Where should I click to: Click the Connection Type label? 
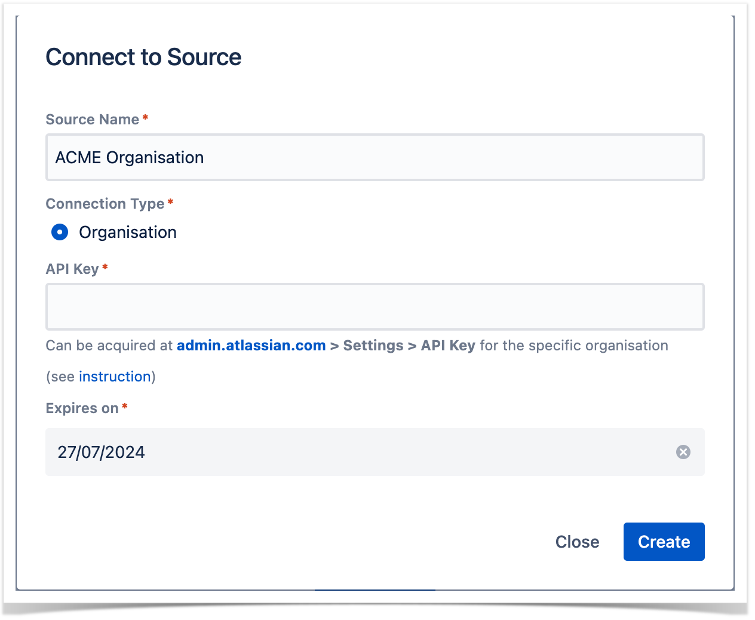(105, 204)
